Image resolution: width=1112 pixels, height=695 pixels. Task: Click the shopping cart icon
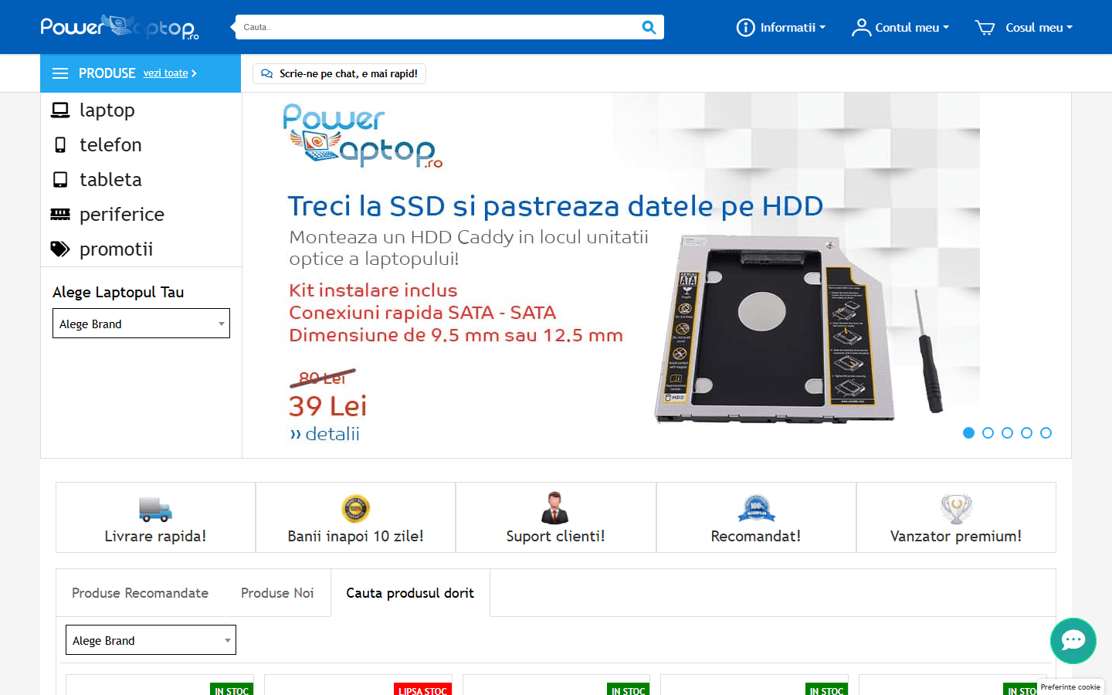click(x=985, y=28)
